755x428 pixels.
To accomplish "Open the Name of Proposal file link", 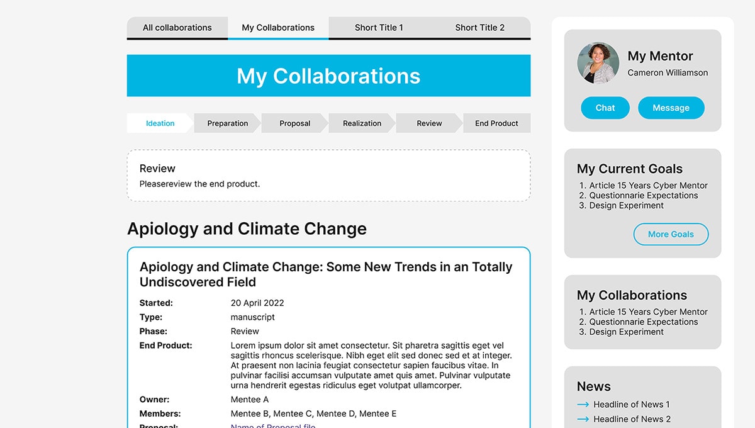I will tap(273, 426).
